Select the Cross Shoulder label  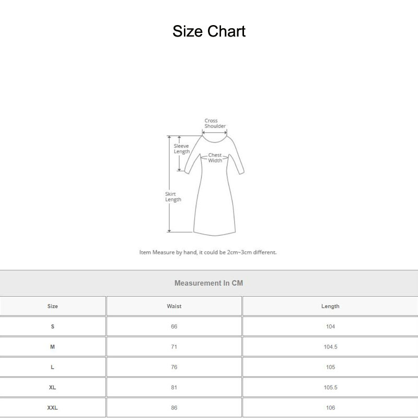215,123
